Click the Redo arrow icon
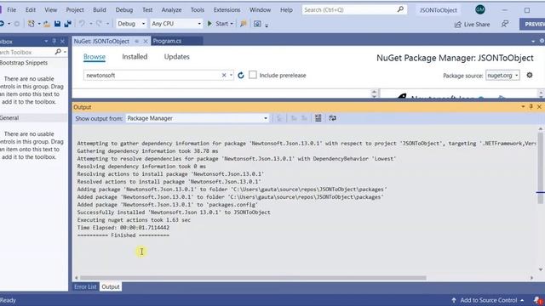 coord(99,24)
